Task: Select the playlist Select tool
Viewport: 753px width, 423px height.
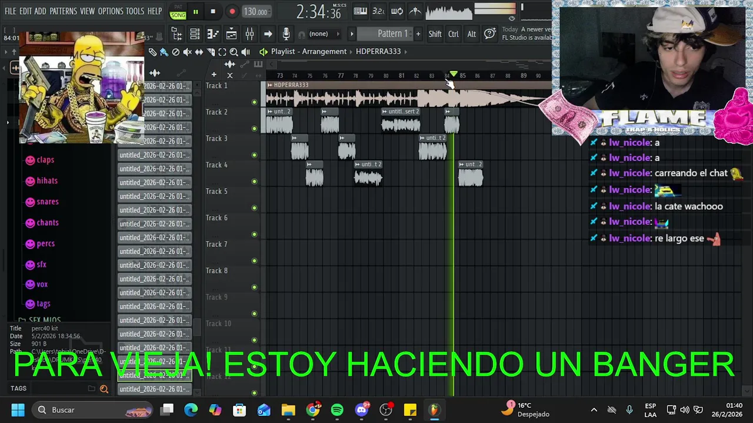Action: [222, 52]
